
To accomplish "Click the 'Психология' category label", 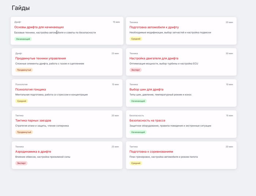I will click(21, 84).
